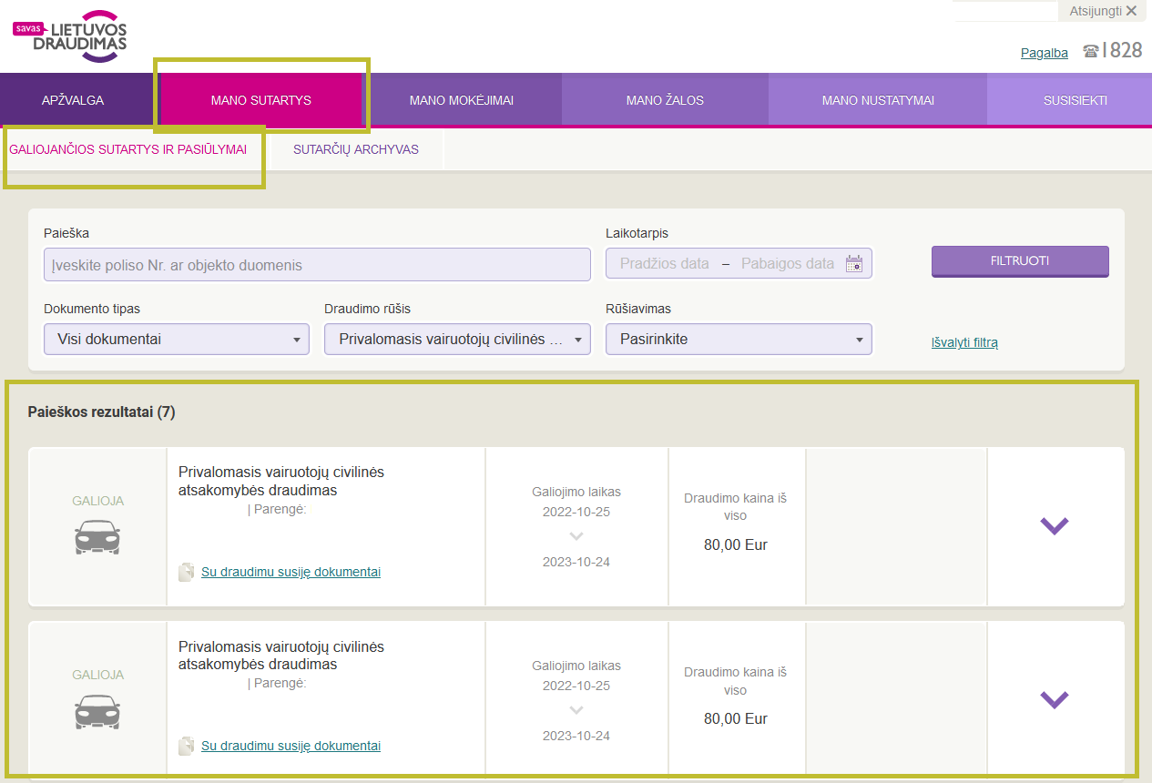
Task: Click the first card's 2023-10-24 end date
Action: pos(576,562)
